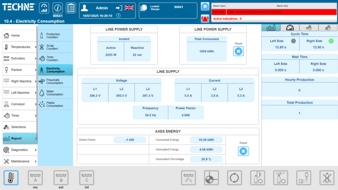Click the crossed-out bottle reject button
Screen dimensions: 338x190
327,178
